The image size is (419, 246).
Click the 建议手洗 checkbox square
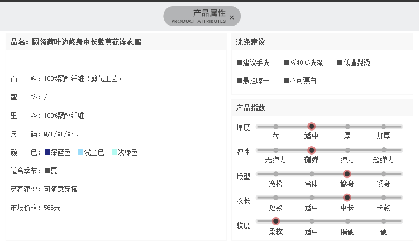coord(239,62)
